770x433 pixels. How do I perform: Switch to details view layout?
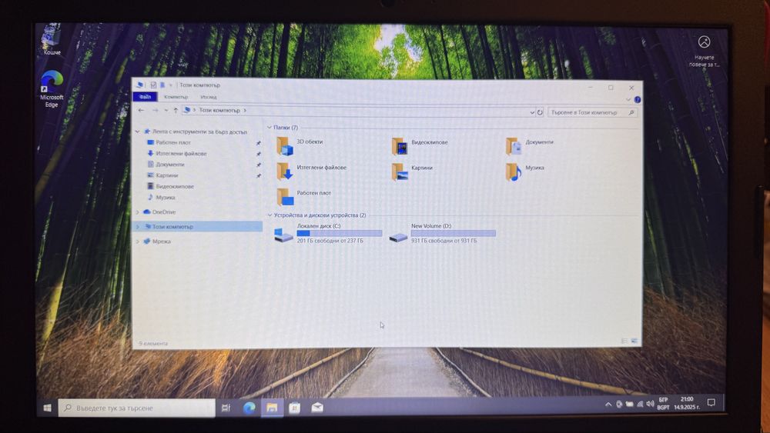point(624,340)
